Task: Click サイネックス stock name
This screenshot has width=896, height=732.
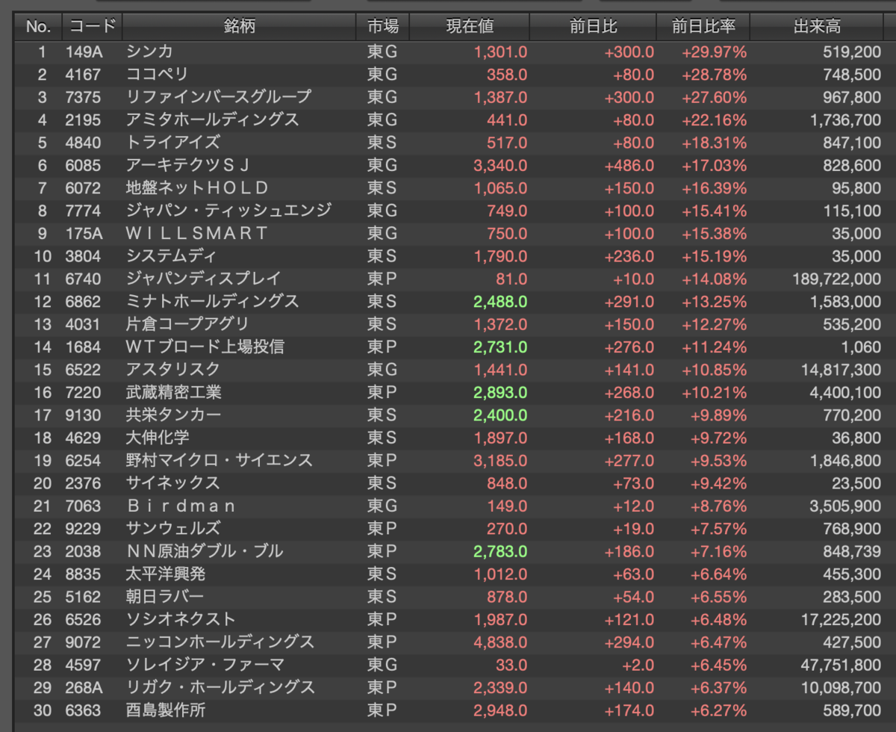Action: pos(173,483)
